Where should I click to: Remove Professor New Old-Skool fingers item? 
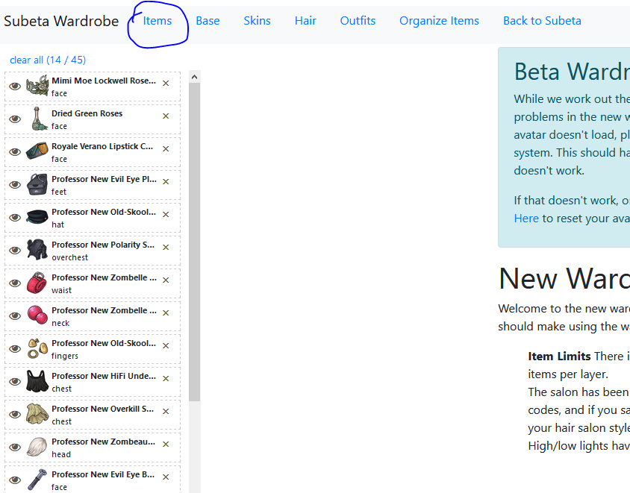pyautogui.click(x=166, y=345)
